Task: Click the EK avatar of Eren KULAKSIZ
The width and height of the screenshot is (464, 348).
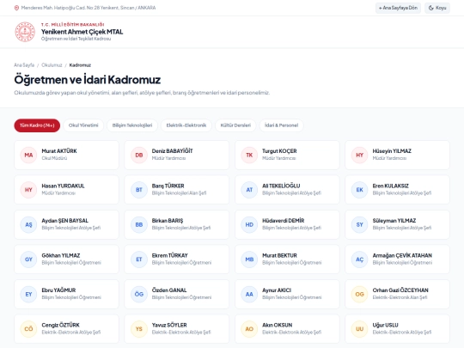Action: [359, 190]
